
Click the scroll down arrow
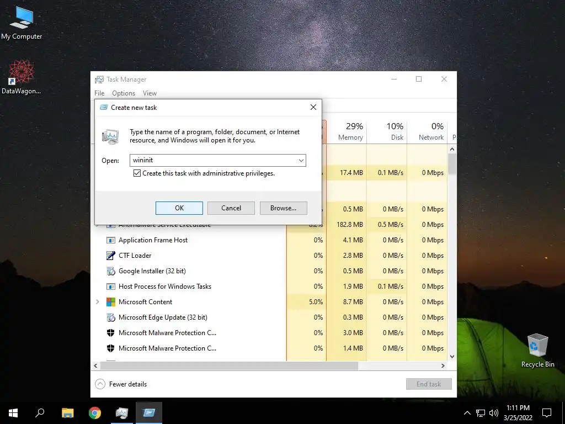[x=452, y=357]
